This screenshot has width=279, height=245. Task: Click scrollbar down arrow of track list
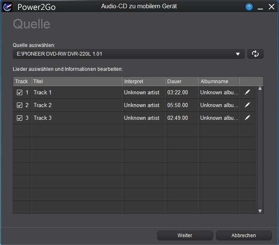(260, 211)
